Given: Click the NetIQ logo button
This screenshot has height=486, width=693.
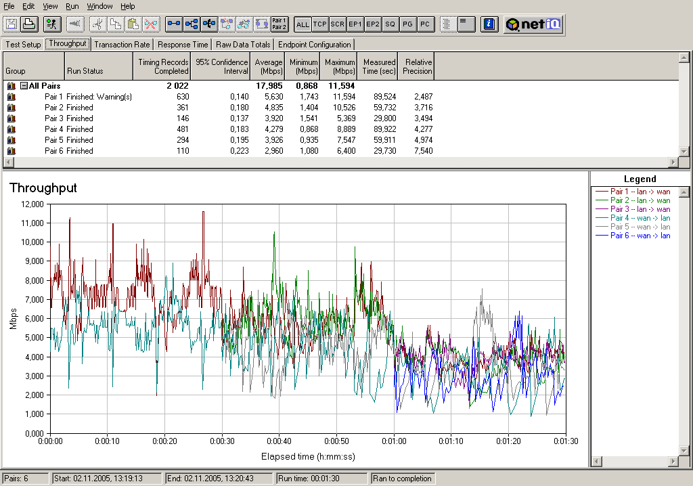Looking at the screenshot, I should (x=534, y=24).
